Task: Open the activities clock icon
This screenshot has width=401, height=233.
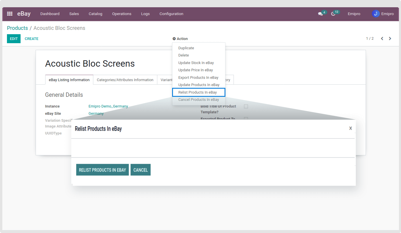Action: point(333,14)
